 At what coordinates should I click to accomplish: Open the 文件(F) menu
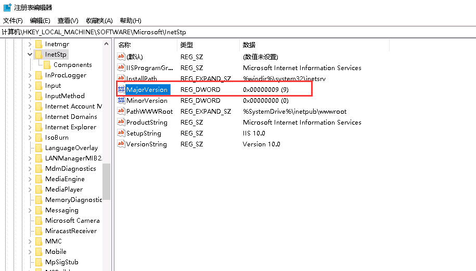click(x=13, y=21)
